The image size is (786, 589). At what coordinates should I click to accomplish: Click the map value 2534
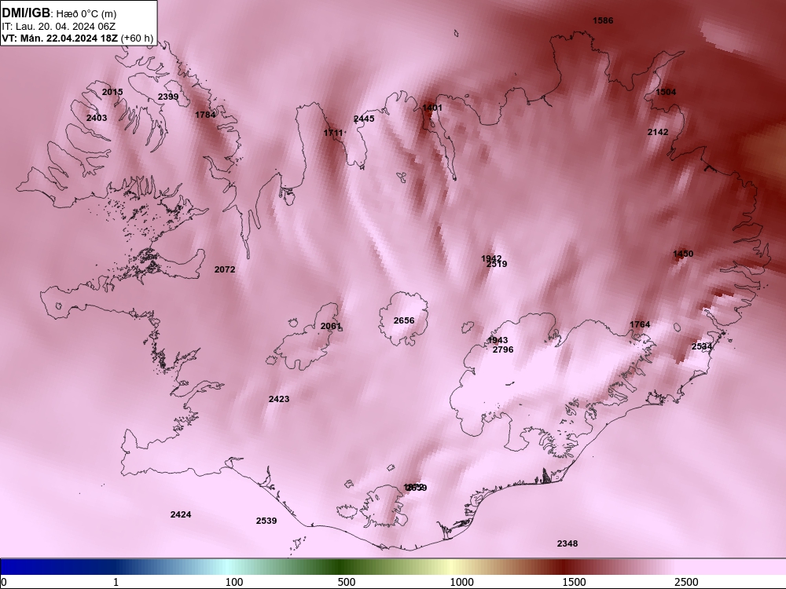point(702,346)
